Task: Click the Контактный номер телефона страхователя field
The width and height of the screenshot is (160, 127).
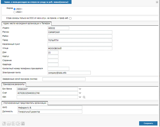Action: (58, 69)
